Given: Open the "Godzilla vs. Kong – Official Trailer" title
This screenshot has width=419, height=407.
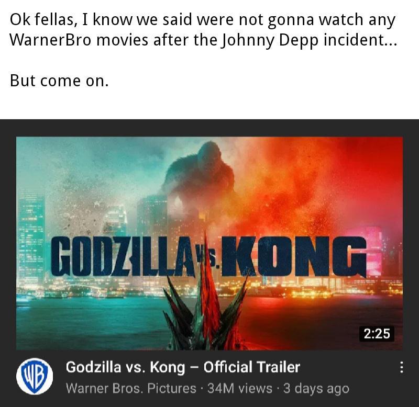Looking at the screenshot, I should pos(183,367).
